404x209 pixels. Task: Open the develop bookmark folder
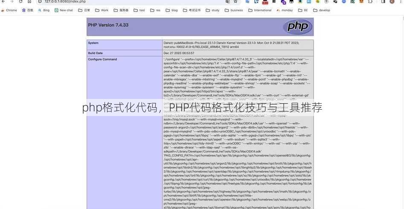click(x=322, y=10)
